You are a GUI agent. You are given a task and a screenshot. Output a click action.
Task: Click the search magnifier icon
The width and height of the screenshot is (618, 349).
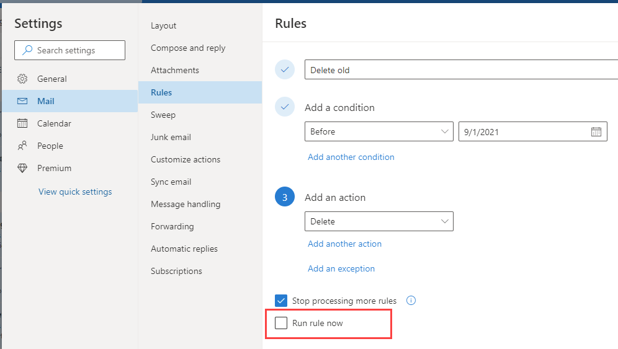coord(27,50)
